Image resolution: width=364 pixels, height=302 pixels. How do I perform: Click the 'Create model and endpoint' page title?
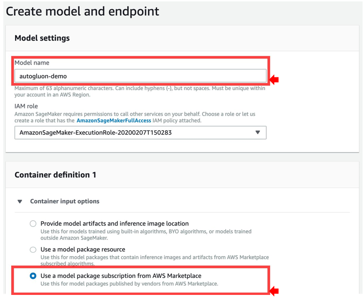pyautogui.click(x=83, y=11)
